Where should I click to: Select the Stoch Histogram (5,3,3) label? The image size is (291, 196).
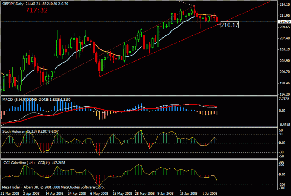[x=20, y=131]
